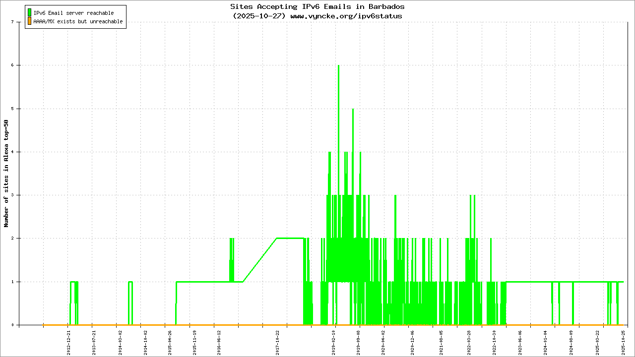Click the highest green peak reaching 6
Screen dimensions: 635x357
tap(338, 67)
